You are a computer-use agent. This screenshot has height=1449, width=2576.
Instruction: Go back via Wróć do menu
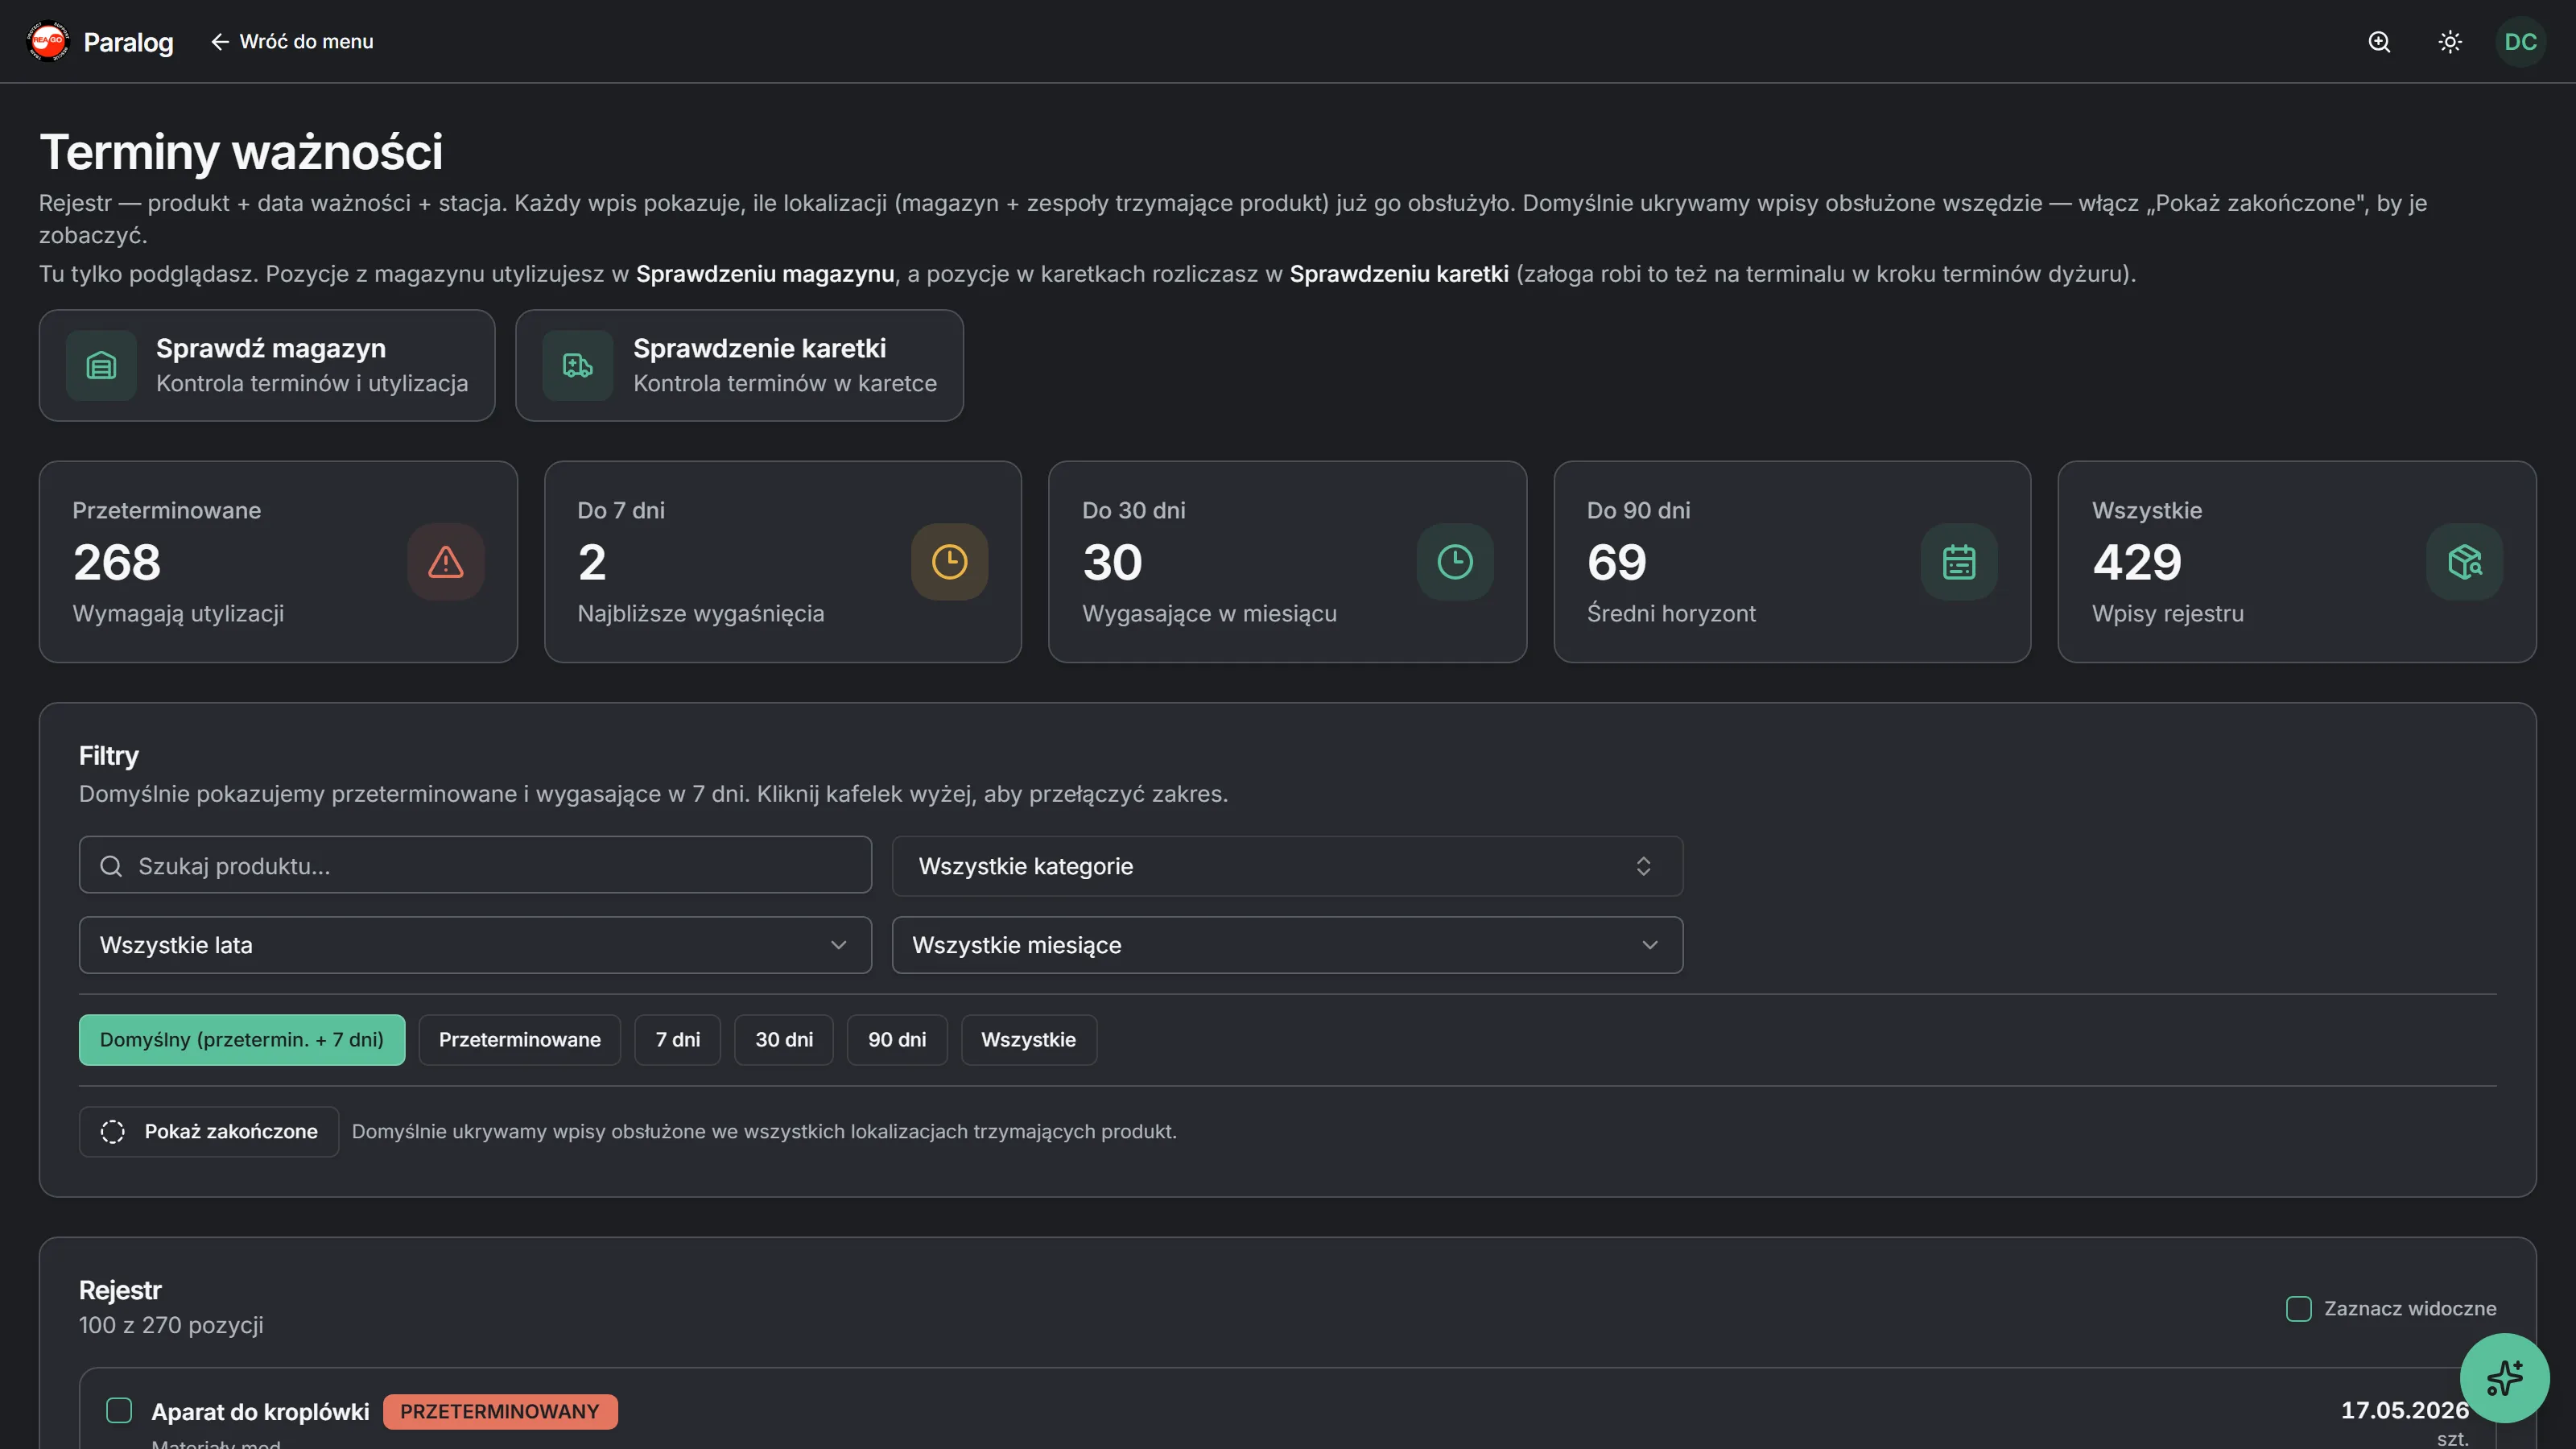(x=292, y=41)
